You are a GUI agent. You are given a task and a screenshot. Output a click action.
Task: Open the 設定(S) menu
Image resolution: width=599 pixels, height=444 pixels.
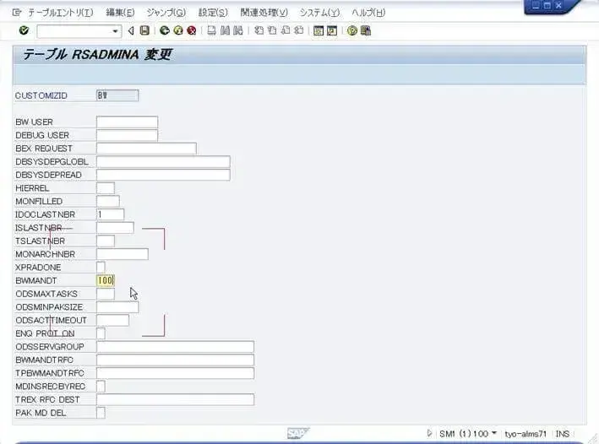[213, 13]
